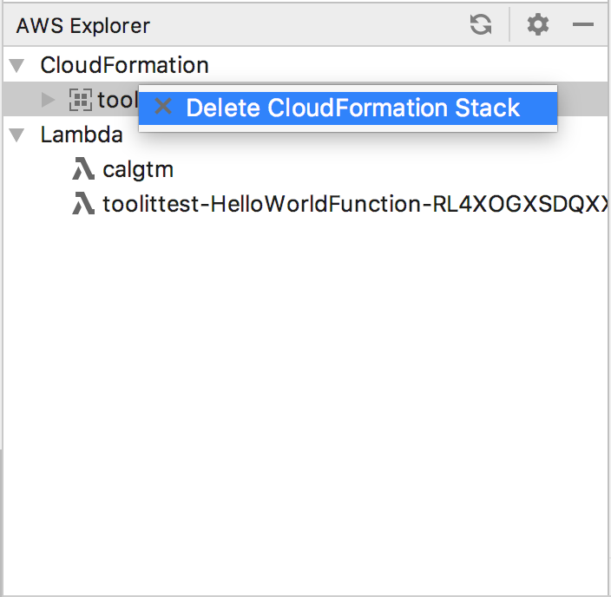Select the calgtm Lambda function
Image resolution: width=611 pixels, height=597 pixels.
pyautogui.click(x=138, y=169)
